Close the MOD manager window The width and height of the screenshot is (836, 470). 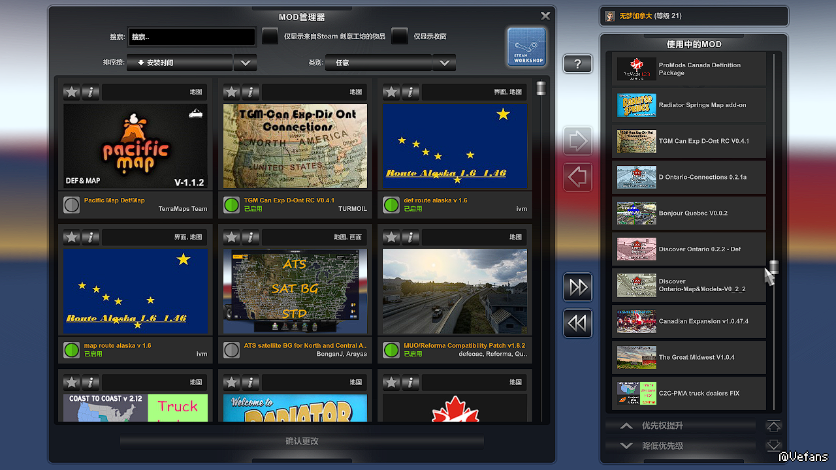coord(545,16)
